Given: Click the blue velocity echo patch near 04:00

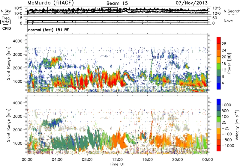Looking at the screenshot, I should pos(55,122).
